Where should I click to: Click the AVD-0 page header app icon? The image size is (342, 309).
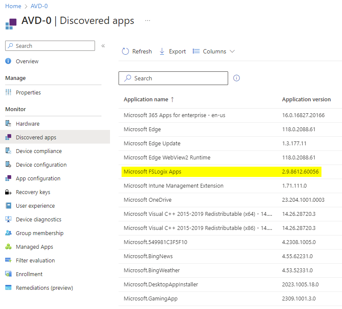click(11, 24)
